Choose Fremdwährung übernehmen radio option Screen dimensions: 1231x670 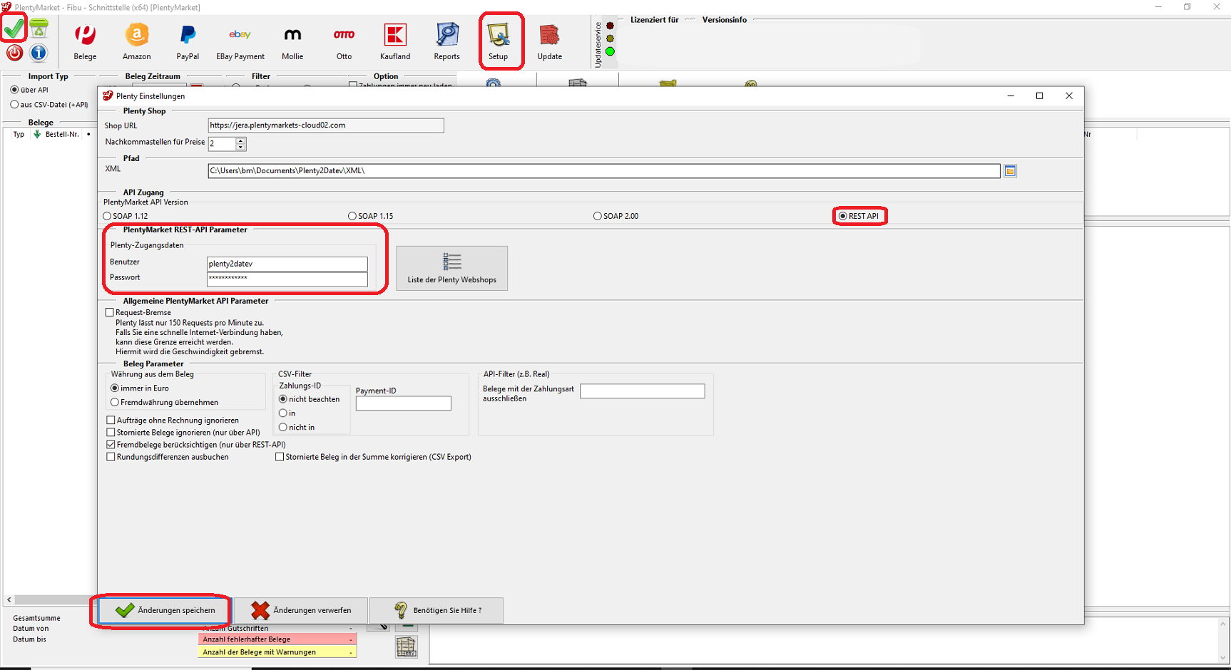tap(115, 402)
